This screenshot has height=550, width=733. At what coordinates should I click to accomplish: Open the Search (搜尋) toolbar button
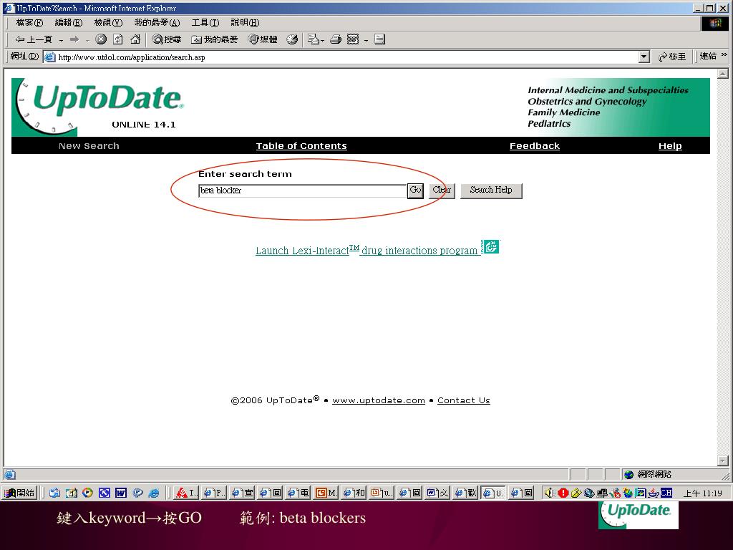(166, 40)
